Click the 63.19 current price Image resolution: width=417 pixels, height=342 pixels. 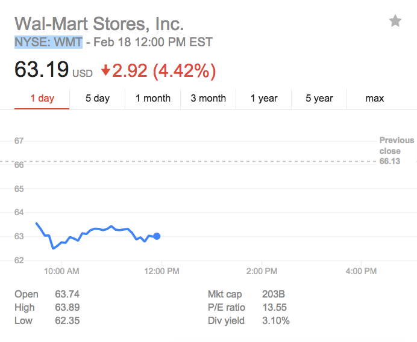pos(42,70)
